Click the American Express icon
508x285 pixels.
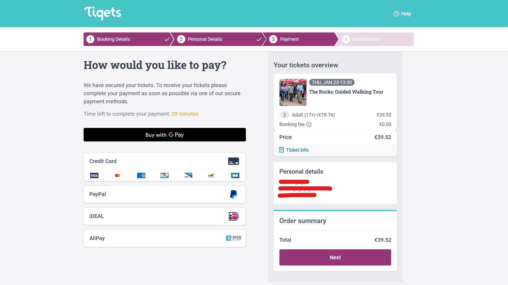click(141, 175)
